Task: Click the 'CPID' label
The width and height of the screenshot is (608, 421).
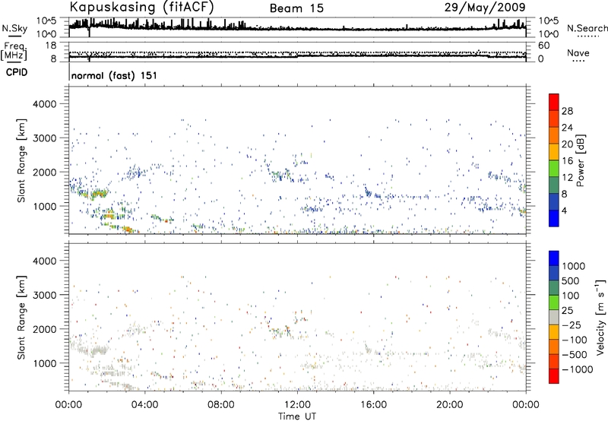Action: [x=17, y=72]
